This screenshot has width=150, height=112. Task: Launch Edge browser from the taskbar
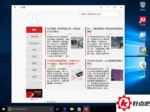(x=64, y=109)
